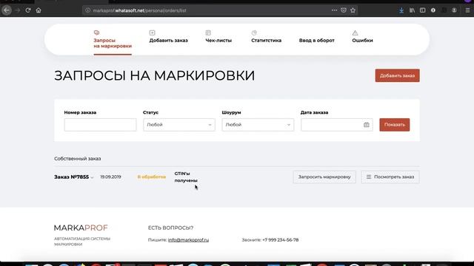Click warning triangle icon above Ошибки

pyautogui.click(x=355, y=33)
